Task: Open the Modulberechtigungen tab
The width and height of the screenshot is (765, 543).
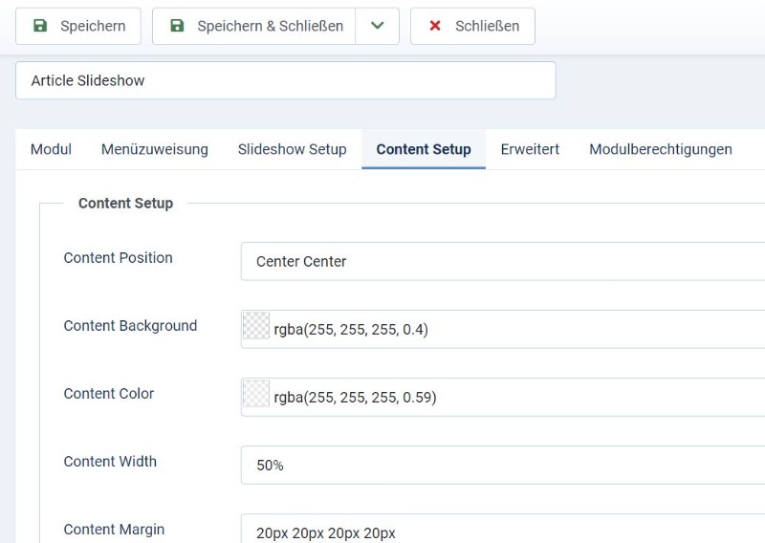Action: [661, 149]
